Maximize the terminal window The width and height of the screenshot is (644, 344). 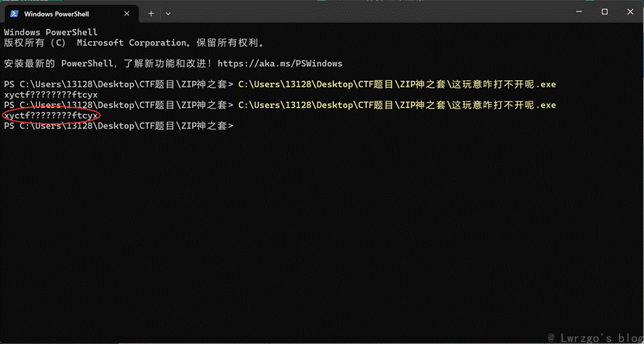[x=605, y=12]
